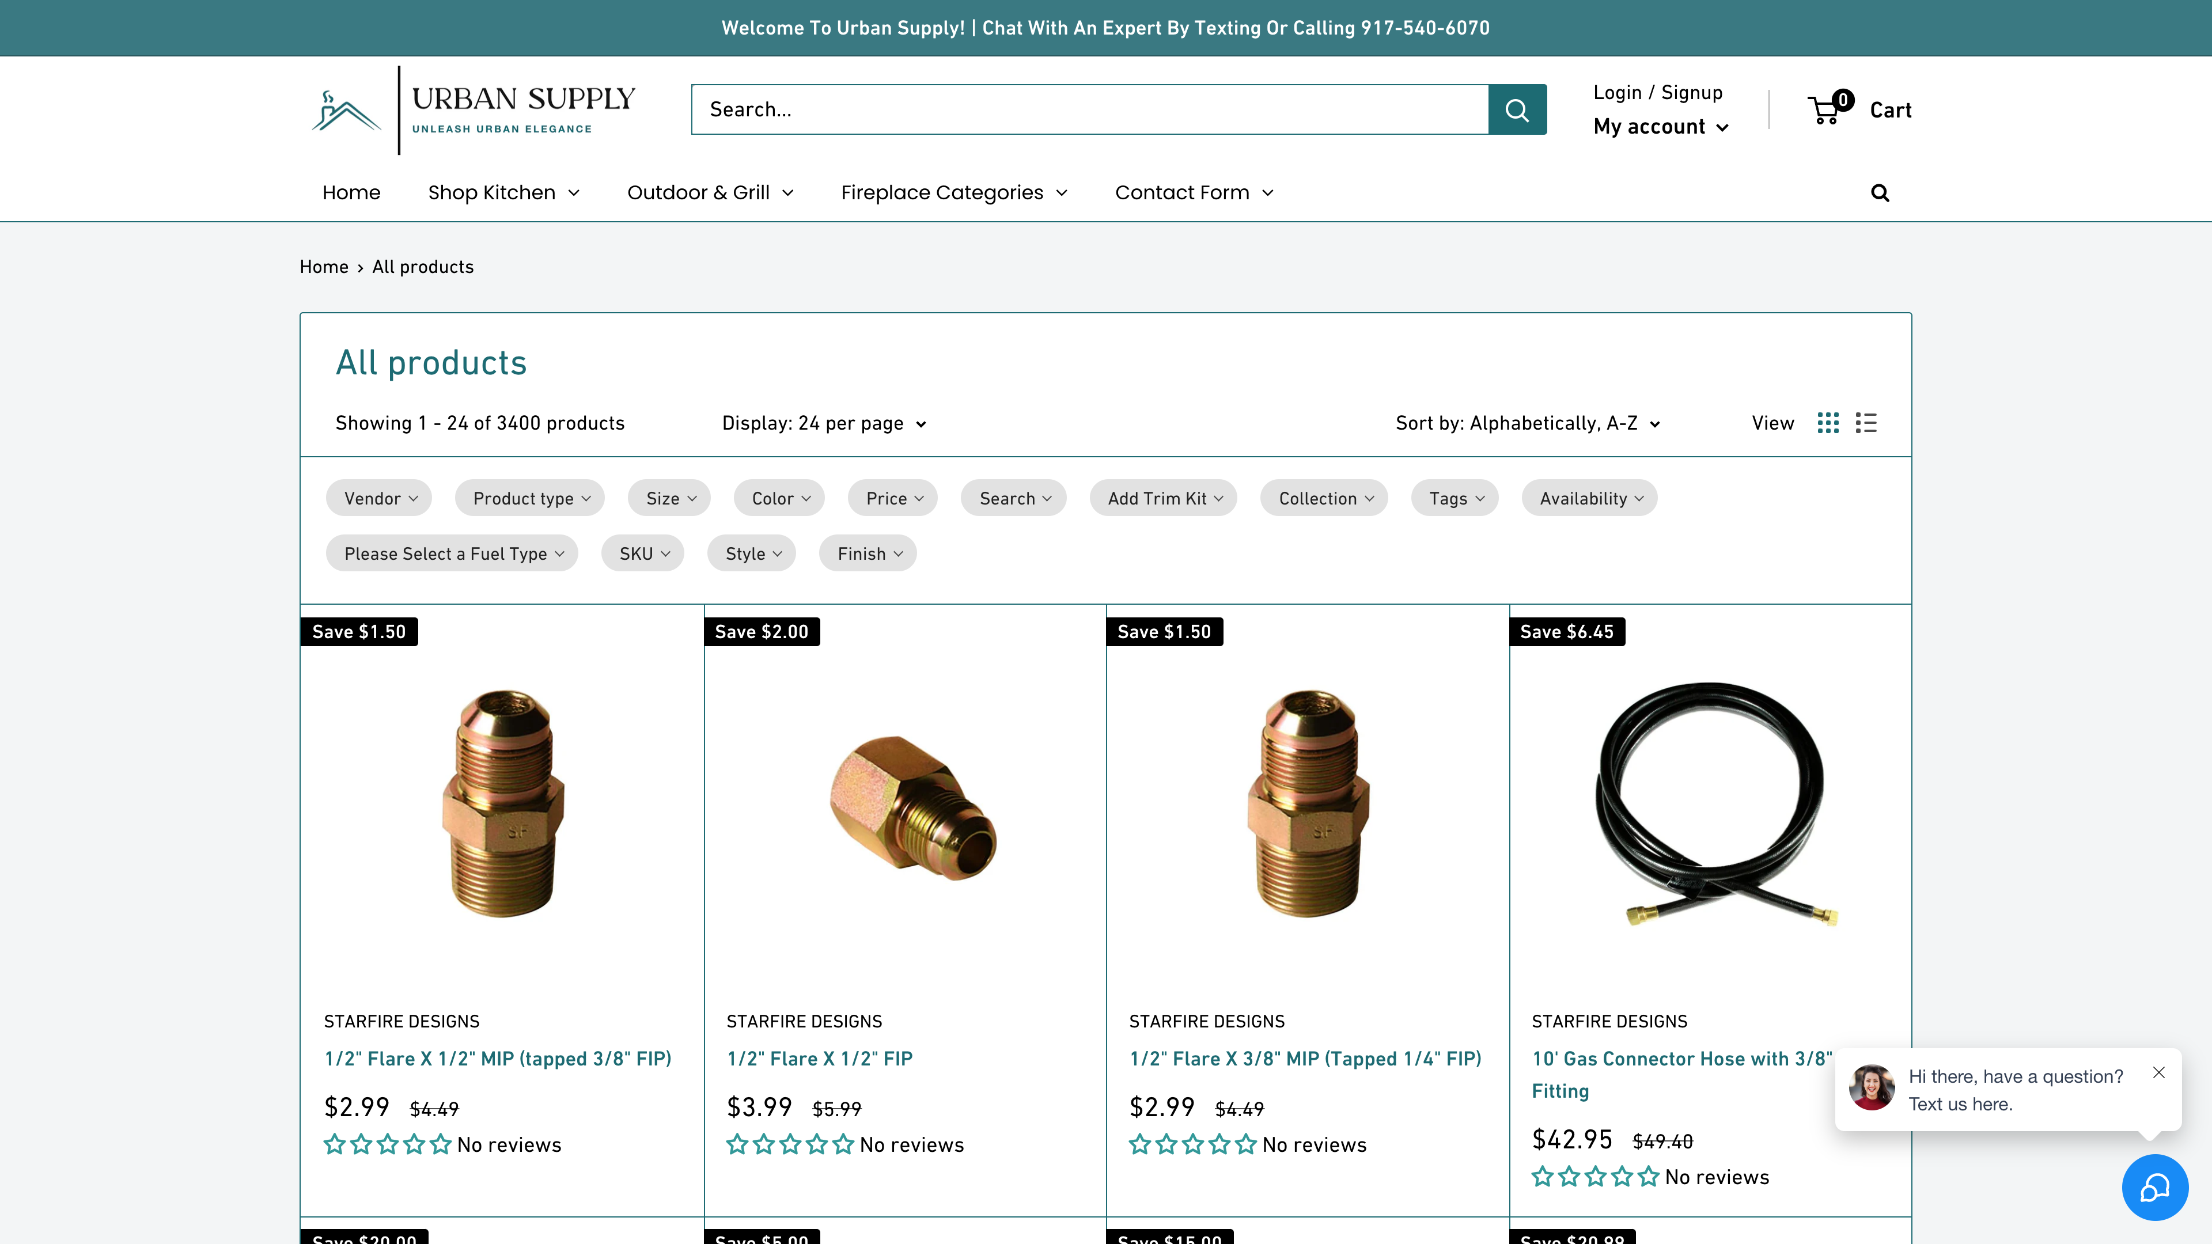Expand the Availability filter

[1589, 498]
